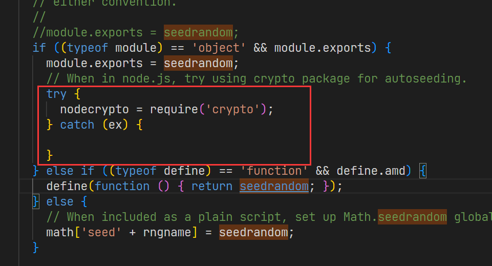This screenshot has height=266, width=492.
Task: Click the underlined seedrandom in the return statement
Action: 274,186
